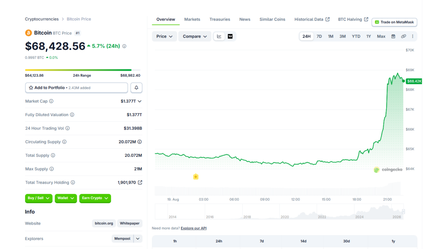The image size is (426, 249).
Task: Click info icon next to 20.072M circulating value
Action: [x=140, y=142]
